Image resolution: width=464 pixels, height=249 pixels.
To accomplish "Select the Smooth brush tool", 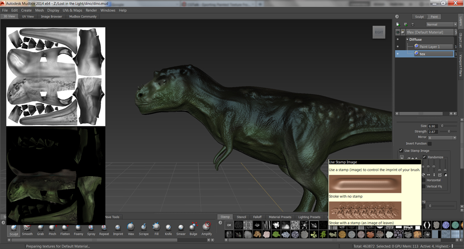I will point(27,230).
